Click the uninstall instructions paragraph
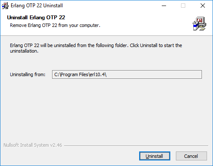Image resolution: width=213 pixels, height=166 pixels. [x=96, y=48]
